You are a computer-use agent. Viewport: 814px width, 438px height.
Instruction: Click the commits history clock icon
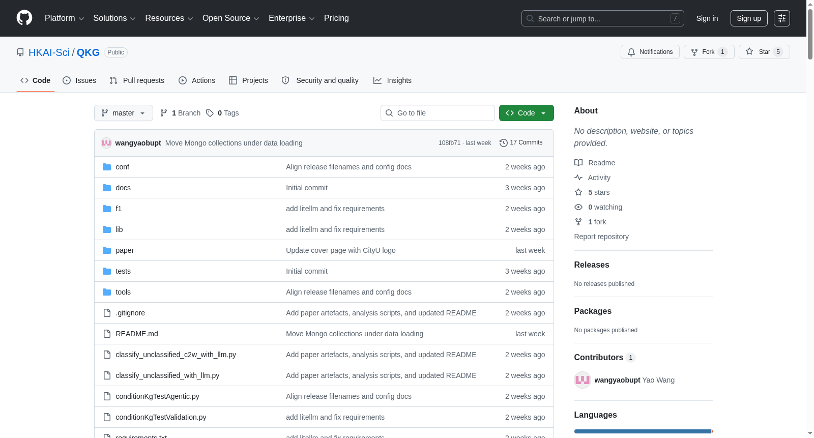pos(504,143)
